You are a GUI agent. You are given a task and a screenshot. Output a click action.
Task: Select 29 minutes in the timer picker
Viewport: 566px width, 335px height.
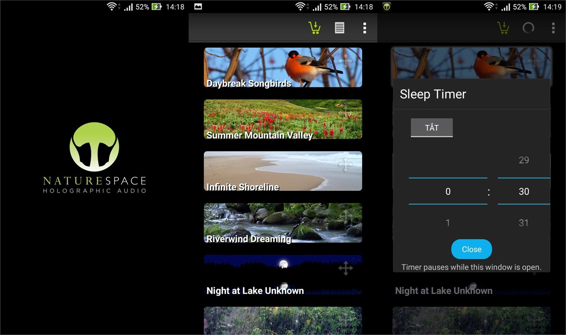pos(523,160)
